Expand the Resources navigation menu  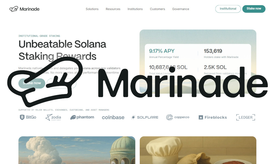point(113,9)
